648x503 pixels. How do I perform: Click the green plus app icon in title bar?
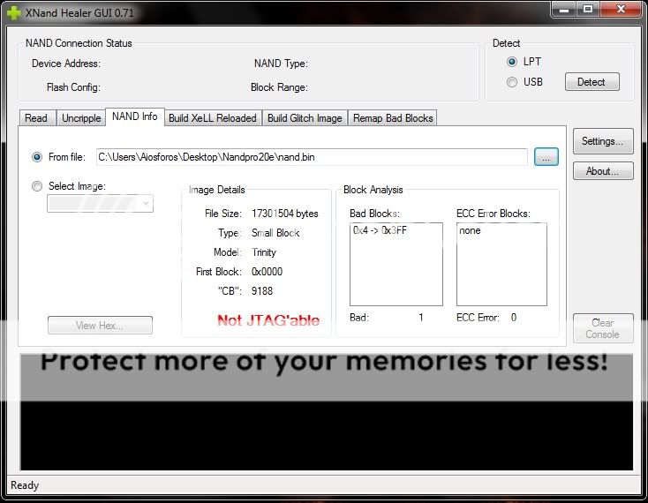click(x=14, y=11)
